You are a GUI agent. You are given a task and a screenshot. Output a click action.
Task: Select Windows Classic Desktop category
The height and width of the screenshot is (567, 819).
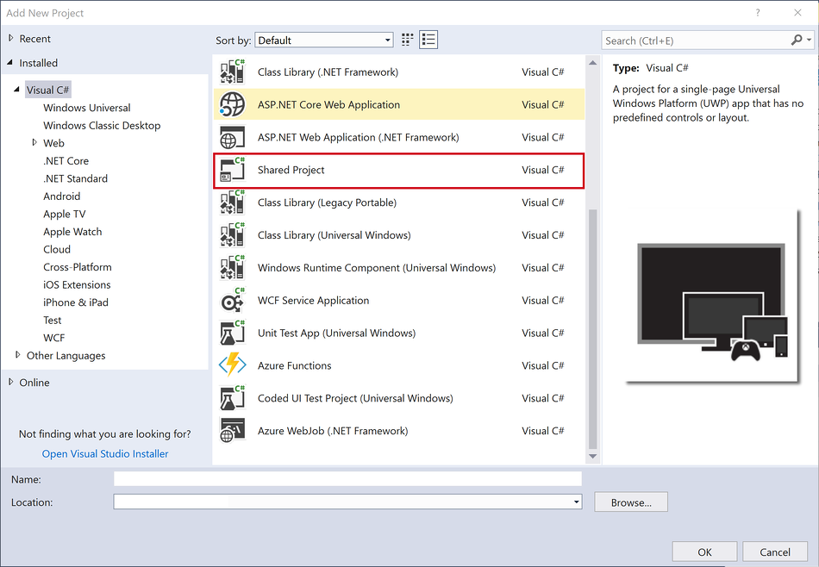point(102,125)
